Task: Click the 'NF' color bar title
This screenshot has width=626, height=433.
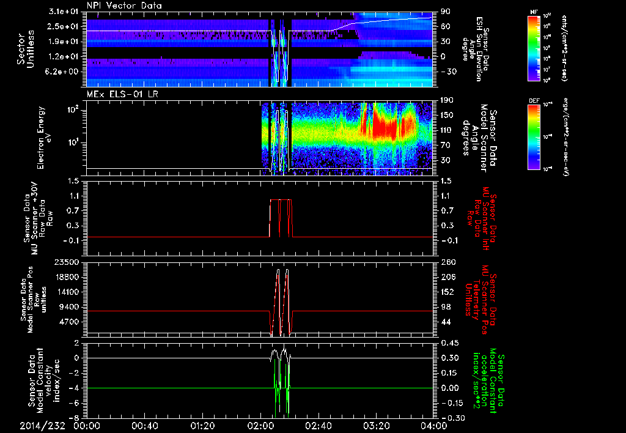Action: coord(534,12)
